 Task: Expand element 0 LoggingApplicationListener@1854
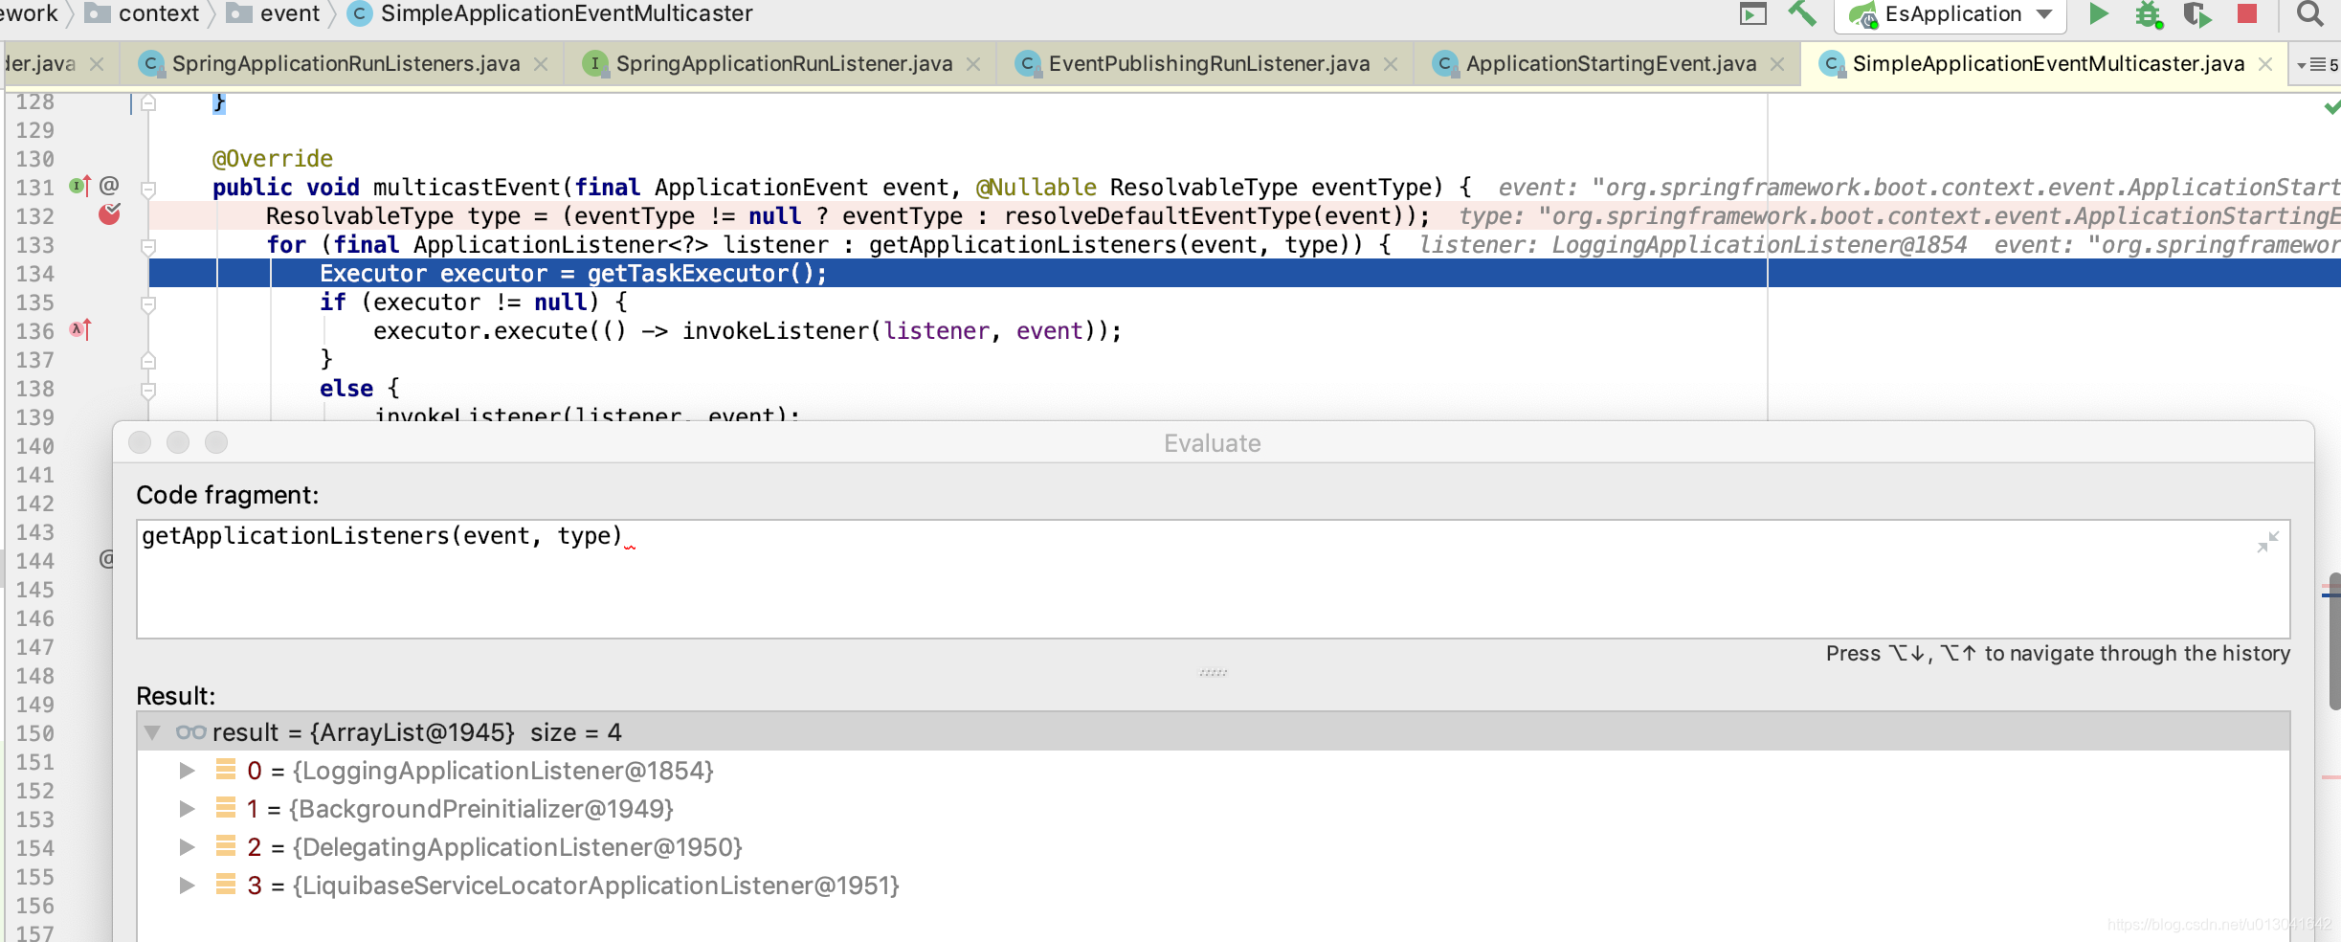[x=187, y=771]
